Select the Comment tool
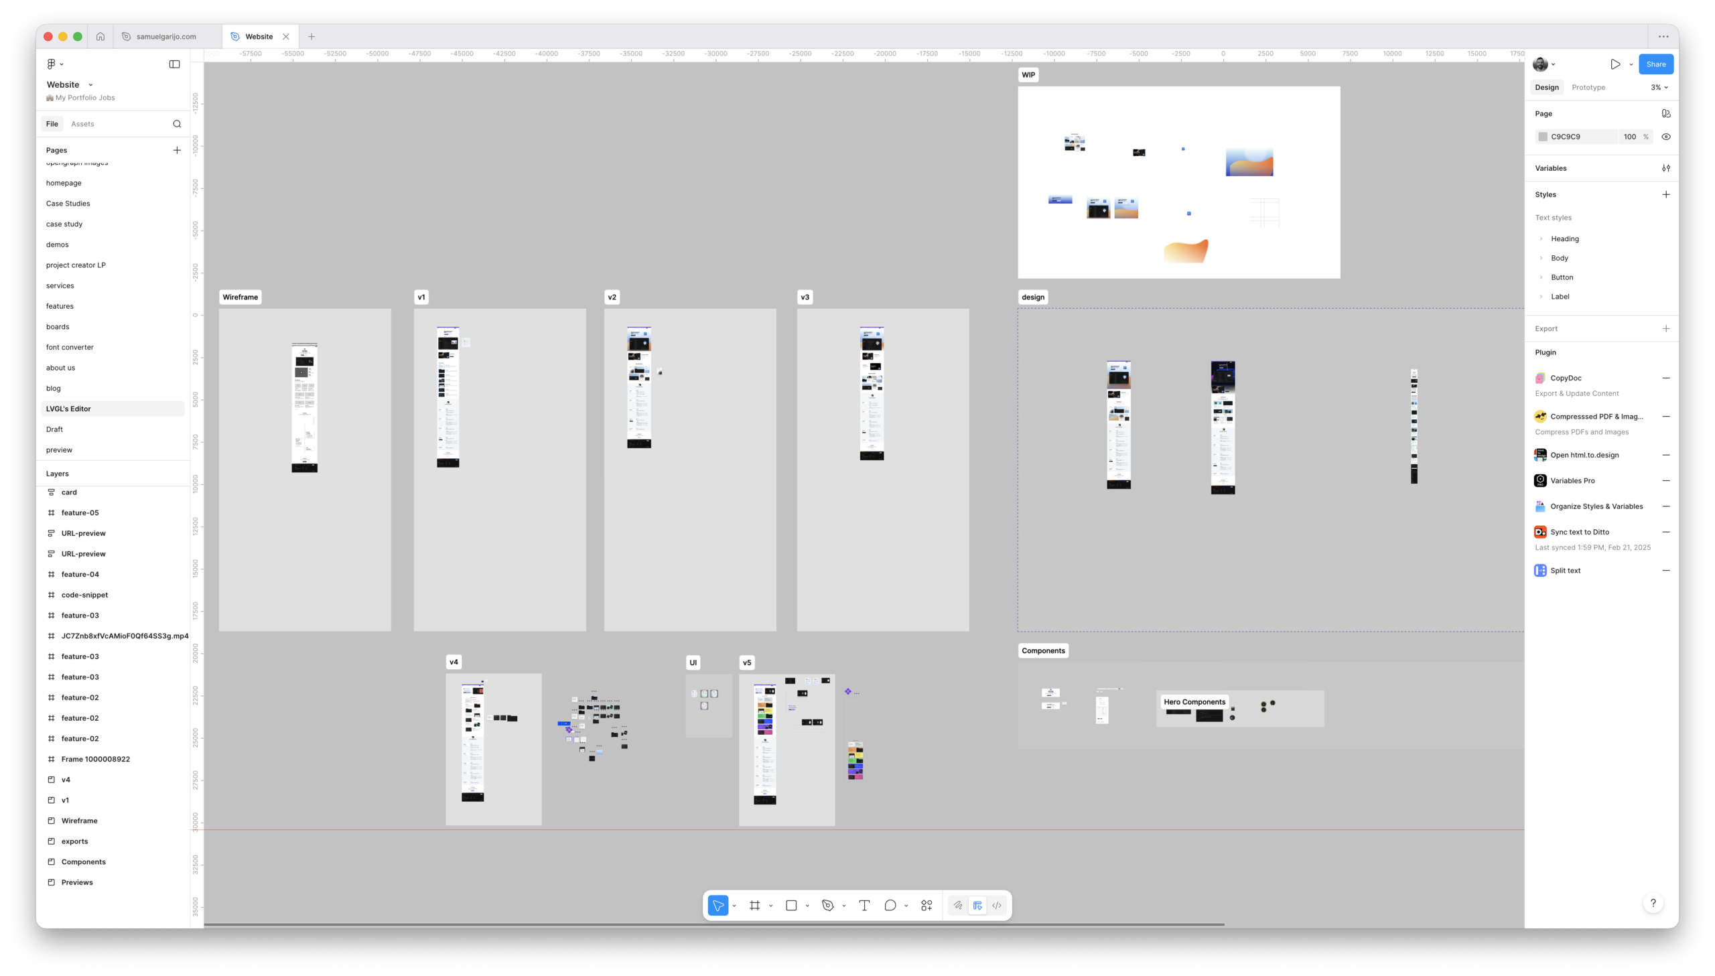The height and width of the screenshot is (976, 1715). pyautogui.click(x=890, y=906)
